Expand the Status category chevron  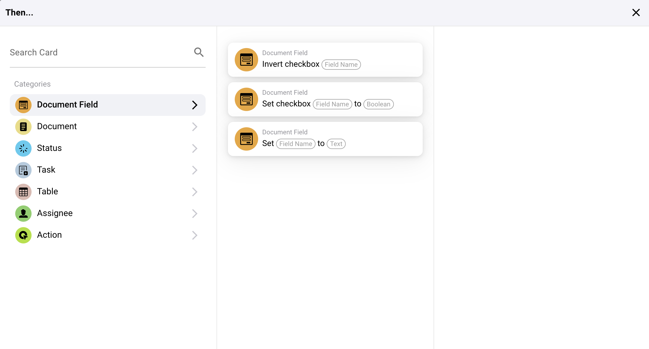[194, 148]
